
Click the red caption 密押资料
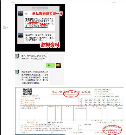[50, 45]
